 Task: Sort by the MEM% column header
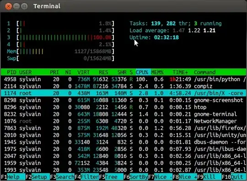coord(157,72)
